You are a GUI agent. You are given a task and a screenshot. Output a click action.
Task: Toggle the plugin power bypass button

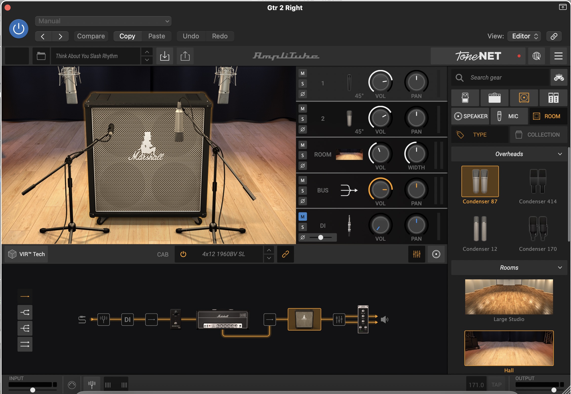[x=18, y=29]
